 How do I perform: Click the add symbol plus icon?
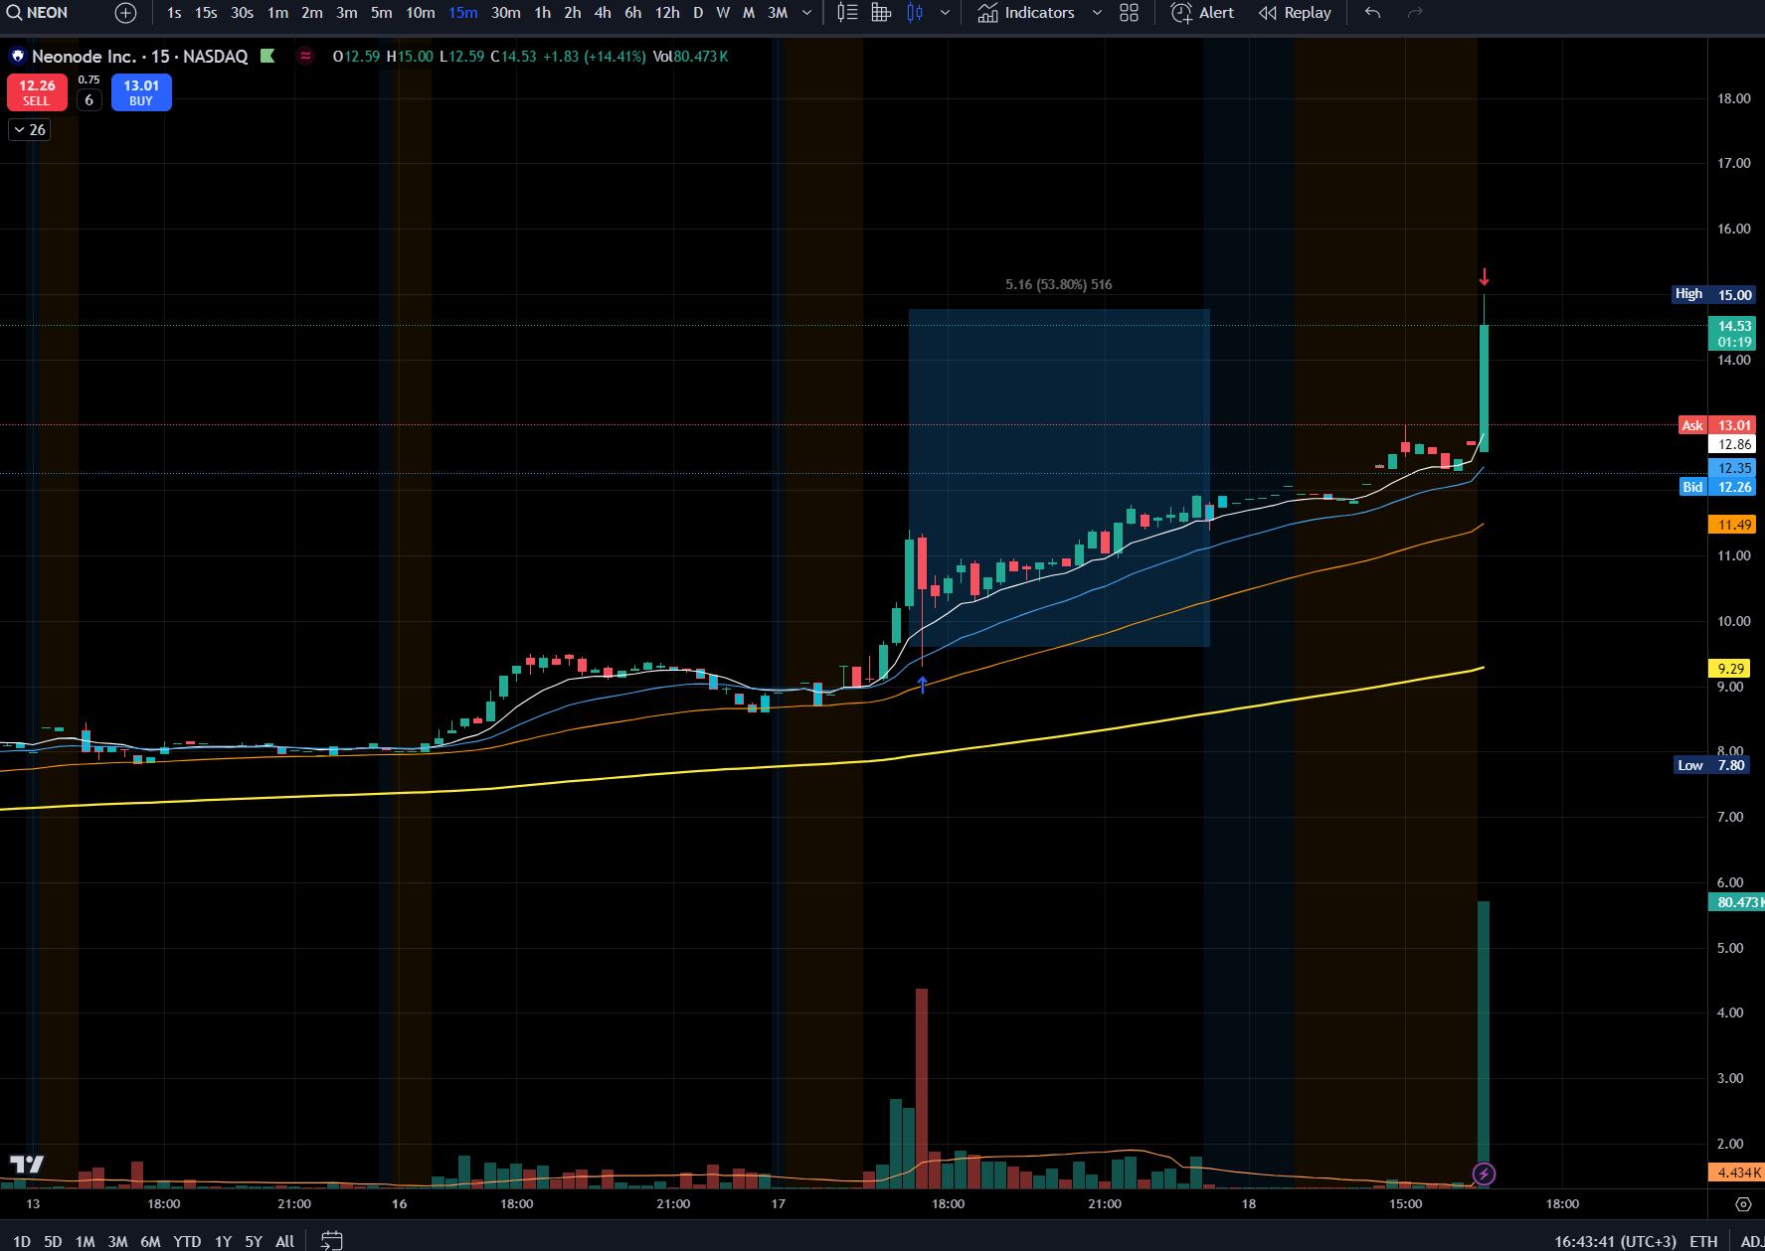click(125, 13)
